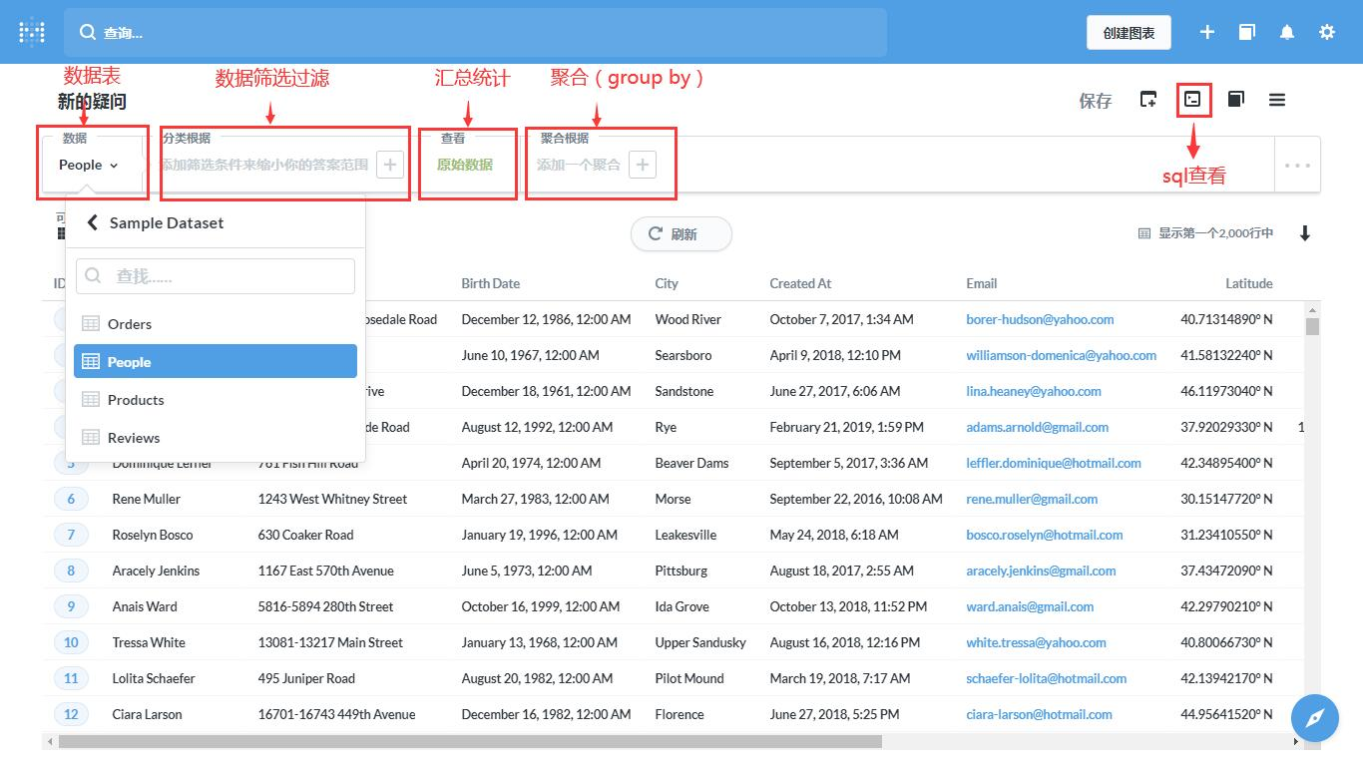Select the Orders table

[x=216, y=324]
